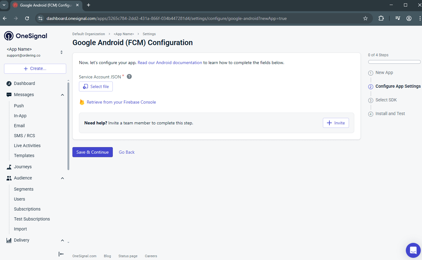Open the Dashboard gauge icon
Screen dimensions: 422x260
tap(9, 83)
